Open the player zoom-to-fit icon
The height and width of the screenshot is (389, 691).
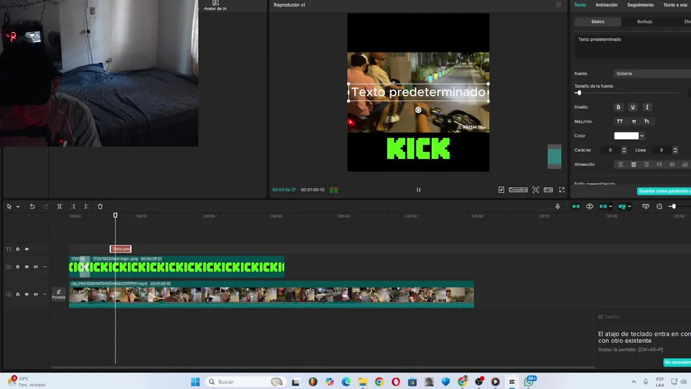tap(536, 190)
